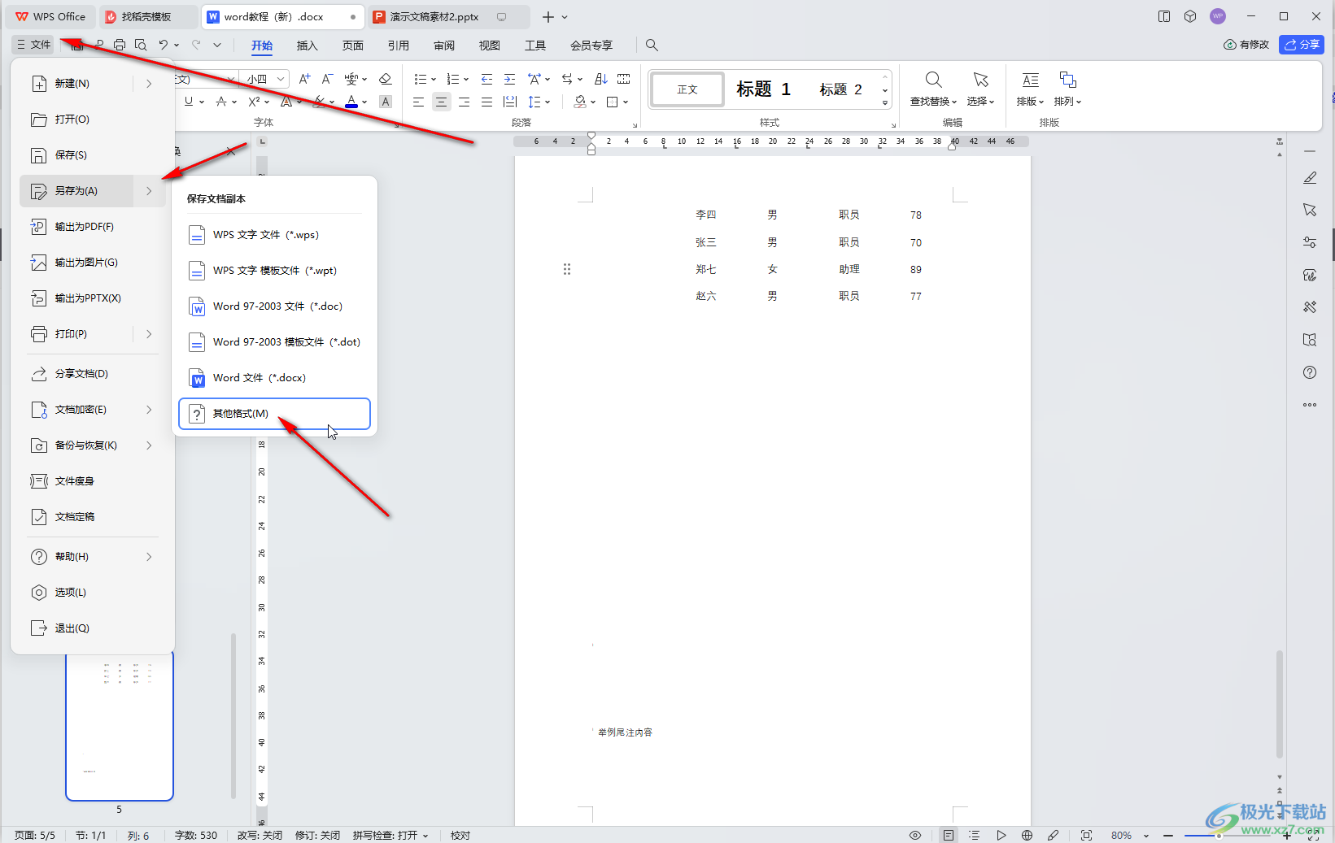Click the web layout globe icon in the status bar
Viewport: 1335px width, 843px height.
tap(1027, 835)
